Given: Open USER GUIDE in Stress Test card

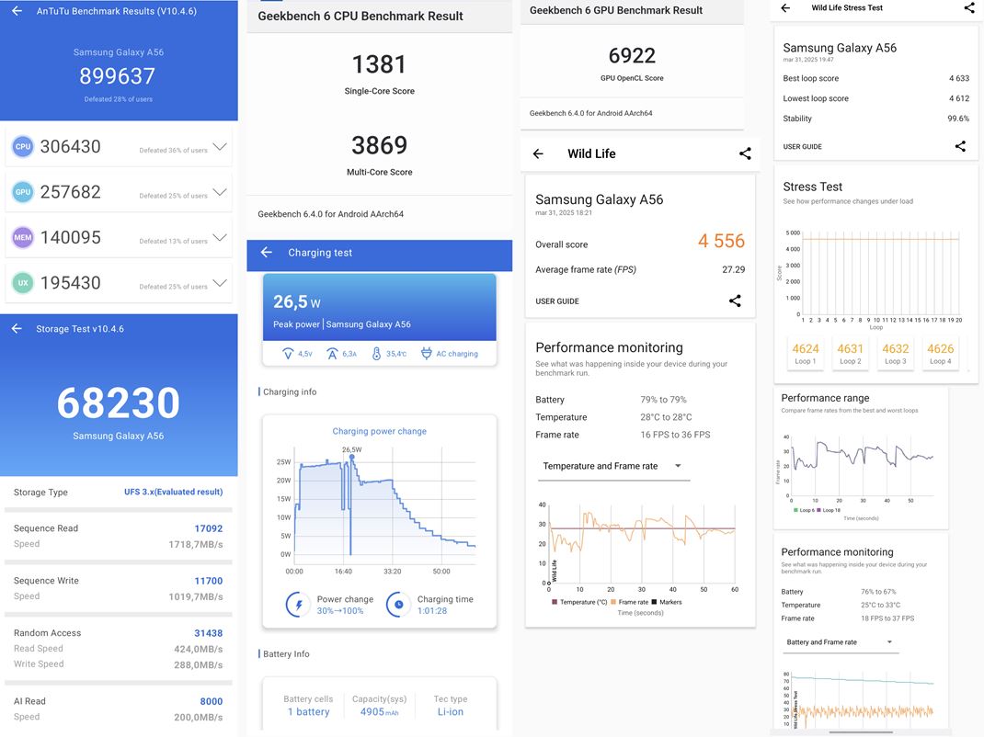Looking at the screenshot, I should tap(802, 147).
